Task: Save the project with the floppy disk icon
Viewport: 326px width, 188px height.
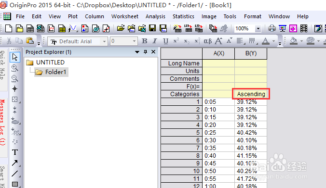Action: pos(152,28)
